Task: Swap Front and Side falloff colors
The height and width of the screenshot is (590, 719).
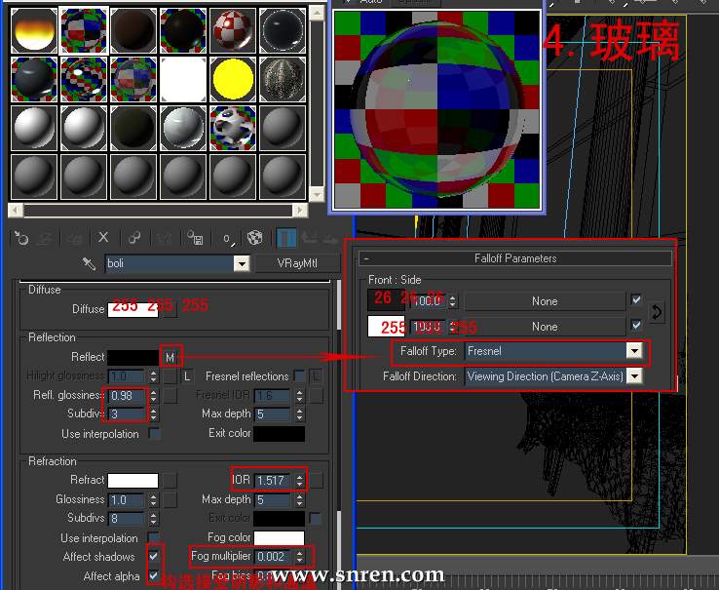Action: click(x=657, y=312)
